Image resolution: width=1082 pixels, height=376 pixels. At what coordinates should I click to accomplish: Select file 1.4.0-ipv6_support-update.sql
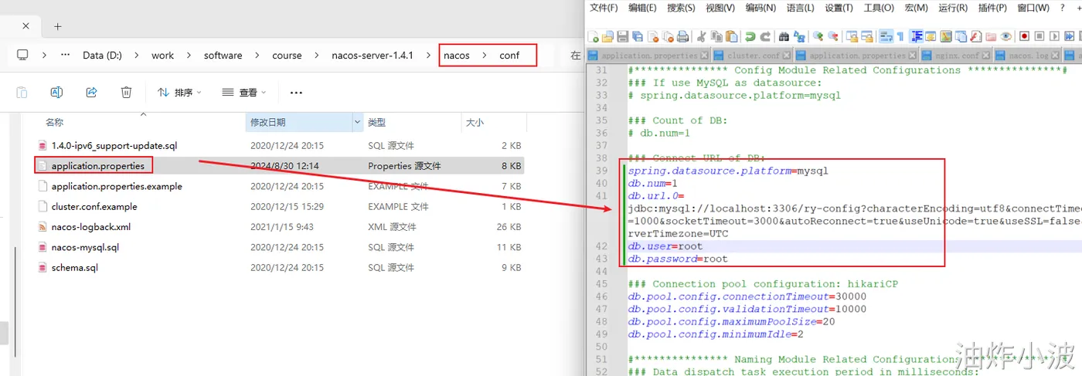point(114,145)
